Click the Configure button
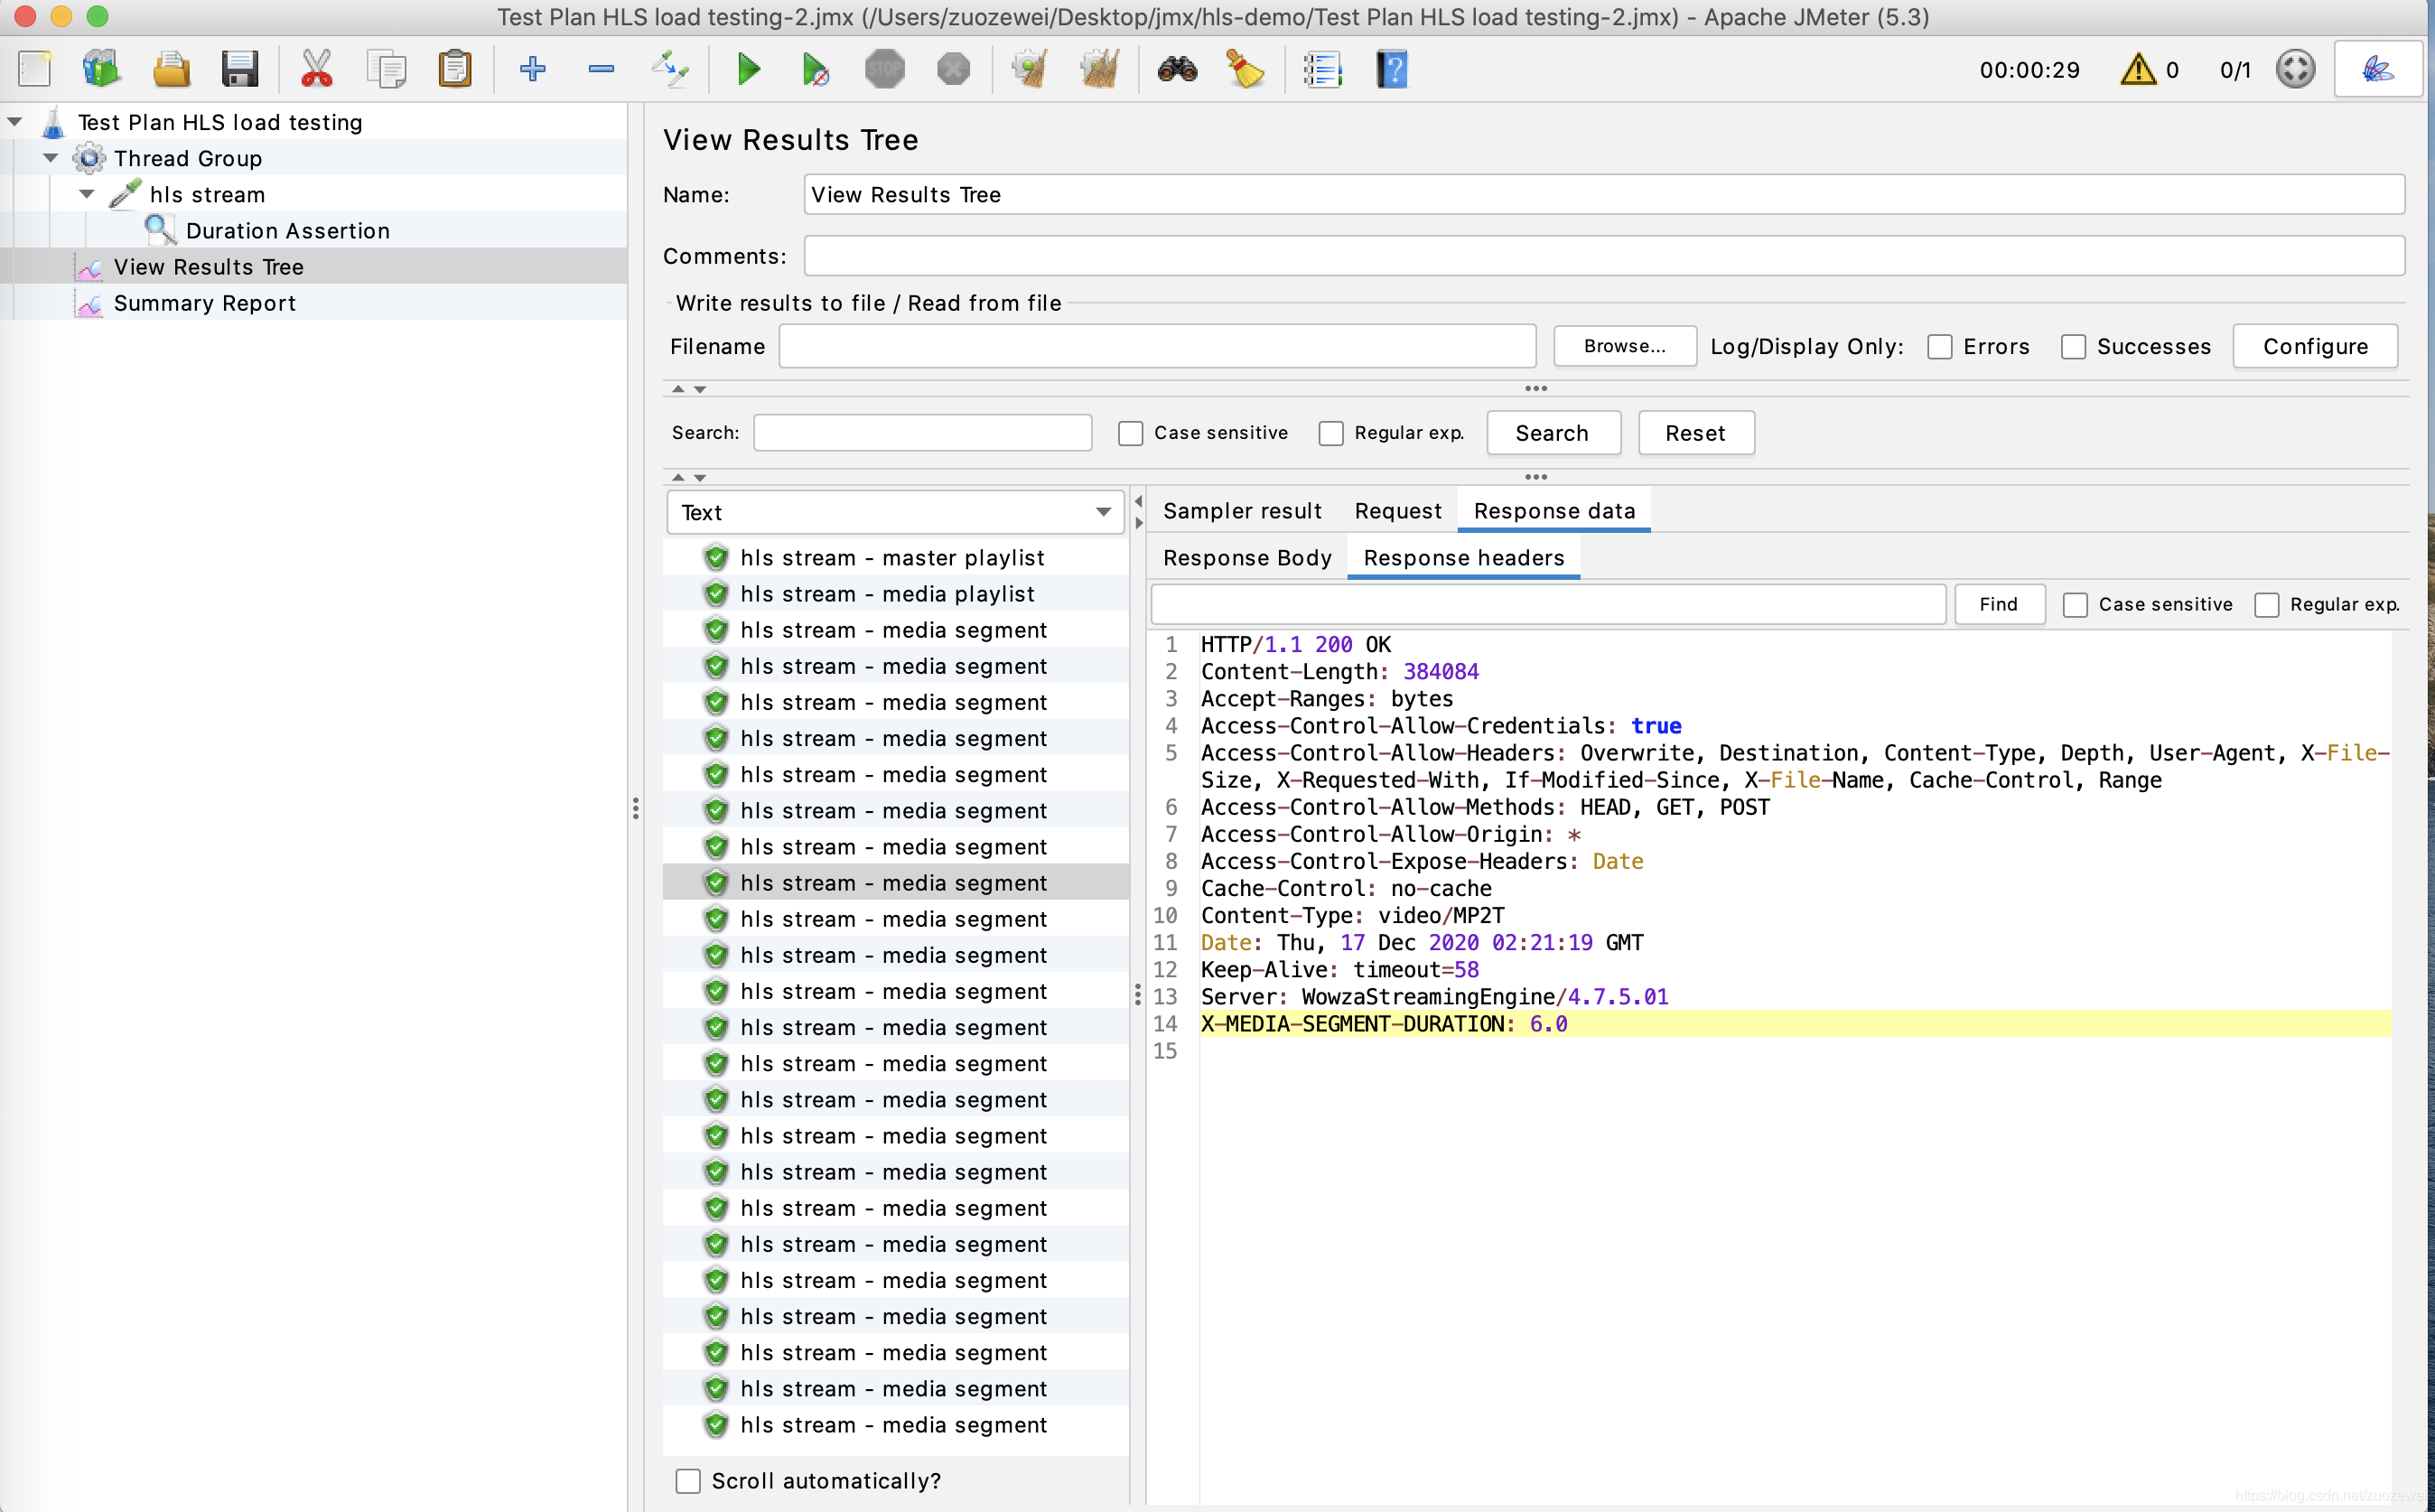This screenshot has width=2435, height=1512. click(2315, 347)
